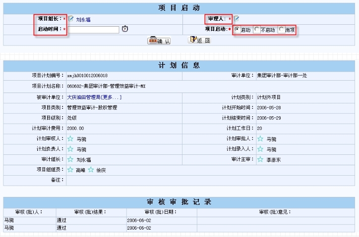Click the star icon beside 组员 徐庆
This screenshot has width=359, height=237.
pos(91,170)
